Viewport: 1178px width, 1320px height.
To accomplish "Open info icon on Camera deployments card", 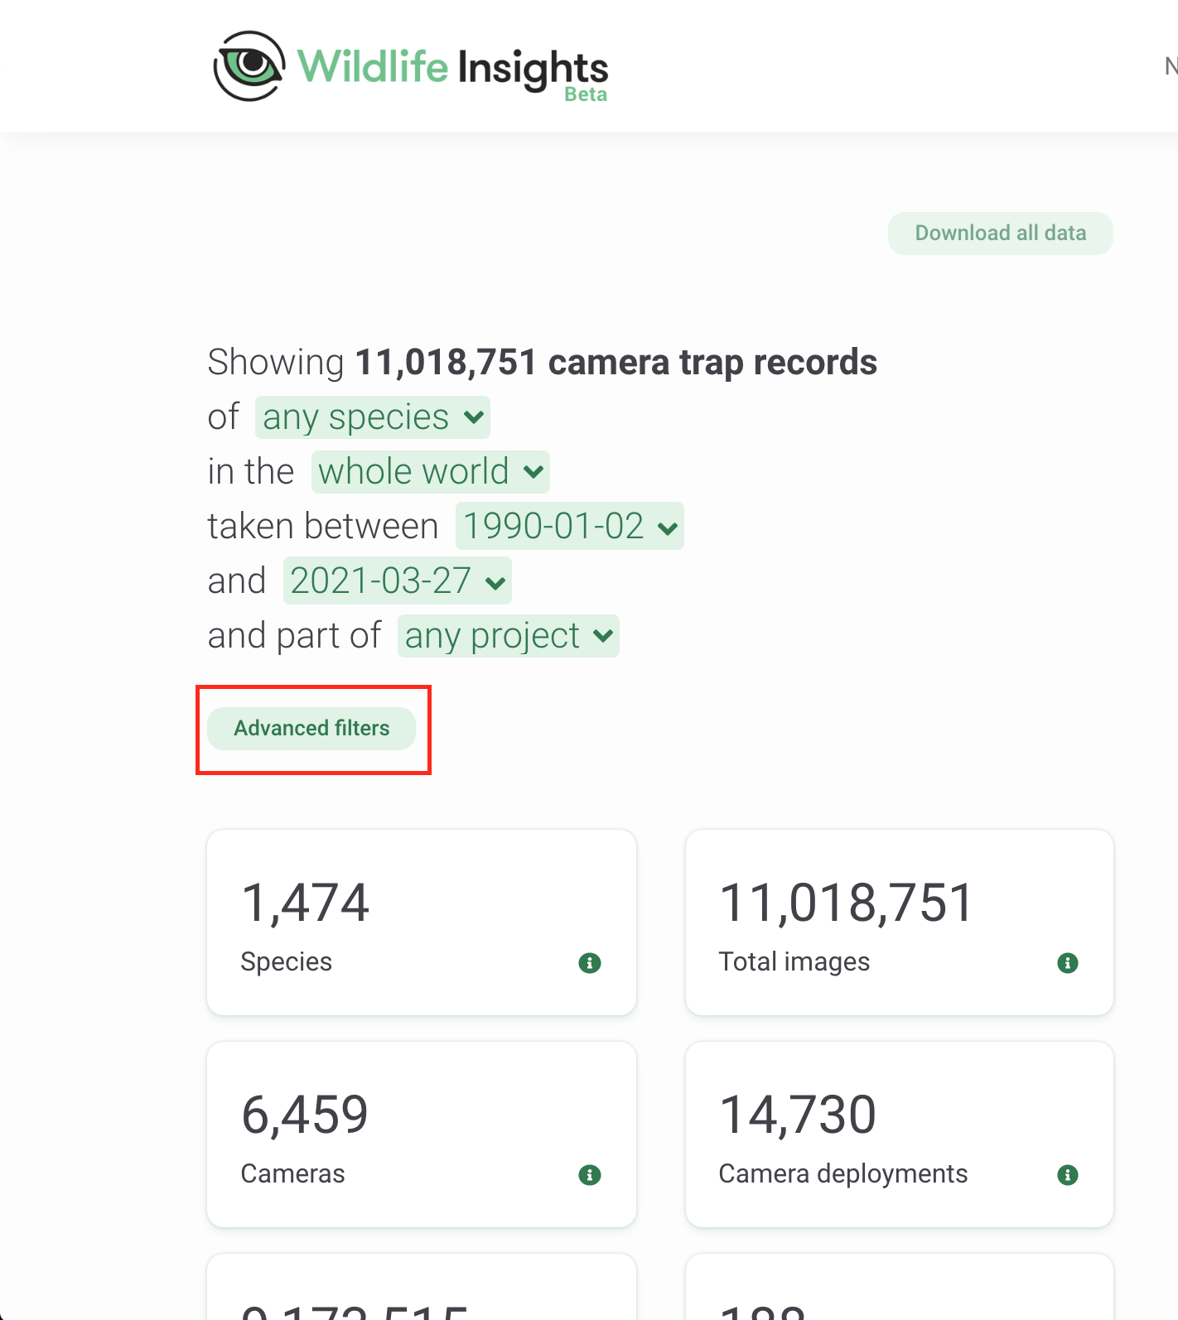I will tap(1068, 1175).
